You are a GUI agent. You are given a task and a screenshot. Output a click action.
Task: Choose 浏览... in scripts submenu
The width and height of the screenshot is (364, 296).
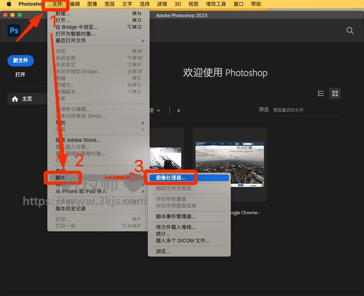(189, 252)
